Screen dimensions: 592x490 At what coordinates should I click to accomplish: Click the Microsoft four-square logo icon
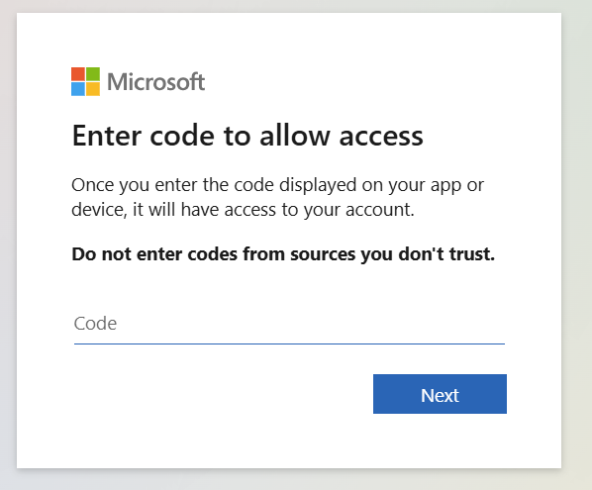coord(86,81)
